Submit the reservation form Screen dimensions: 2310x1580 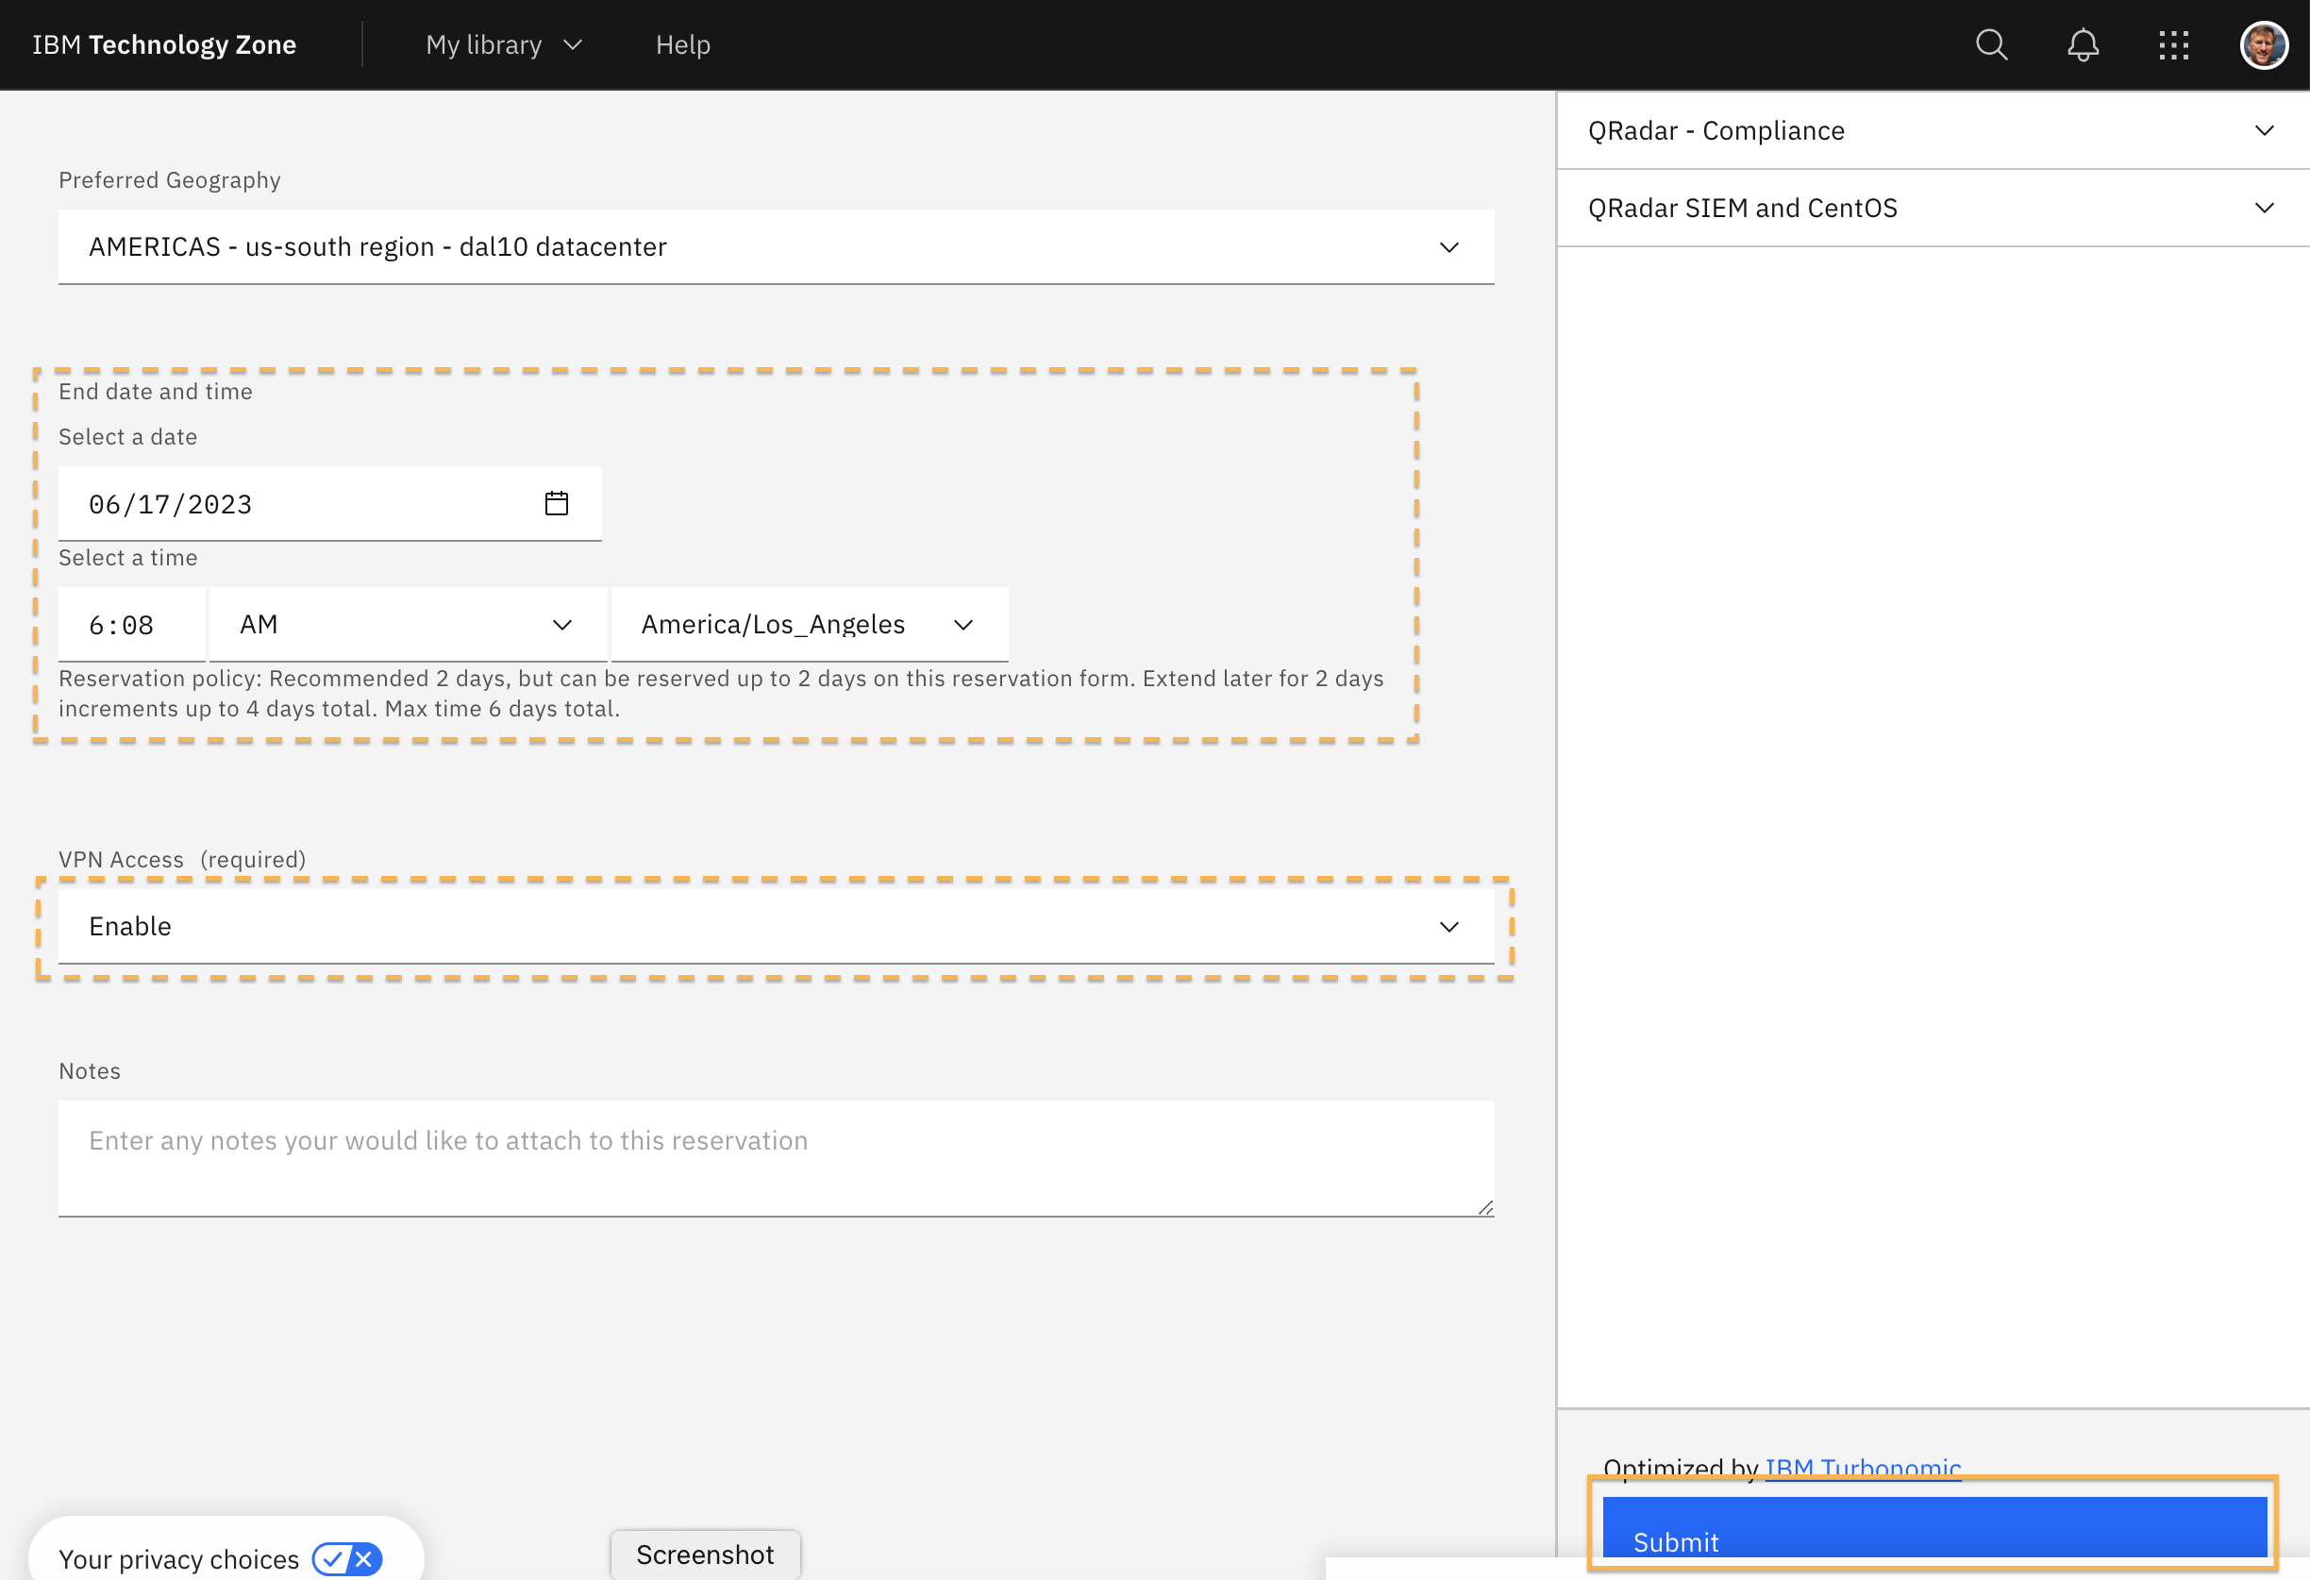coord(1933,1529)
